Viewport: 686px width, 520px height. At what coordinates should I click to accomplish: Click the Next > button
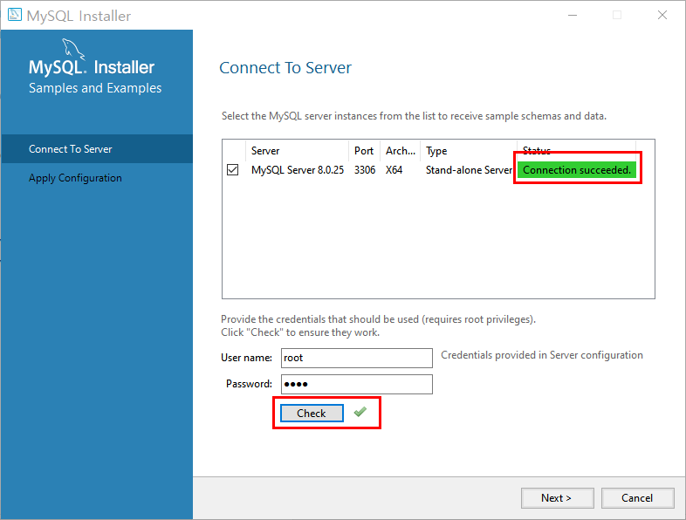pos(557,498)
